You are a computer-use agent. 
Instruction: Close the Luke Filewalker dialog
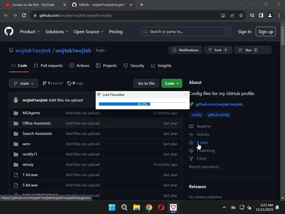click(185, 94)
